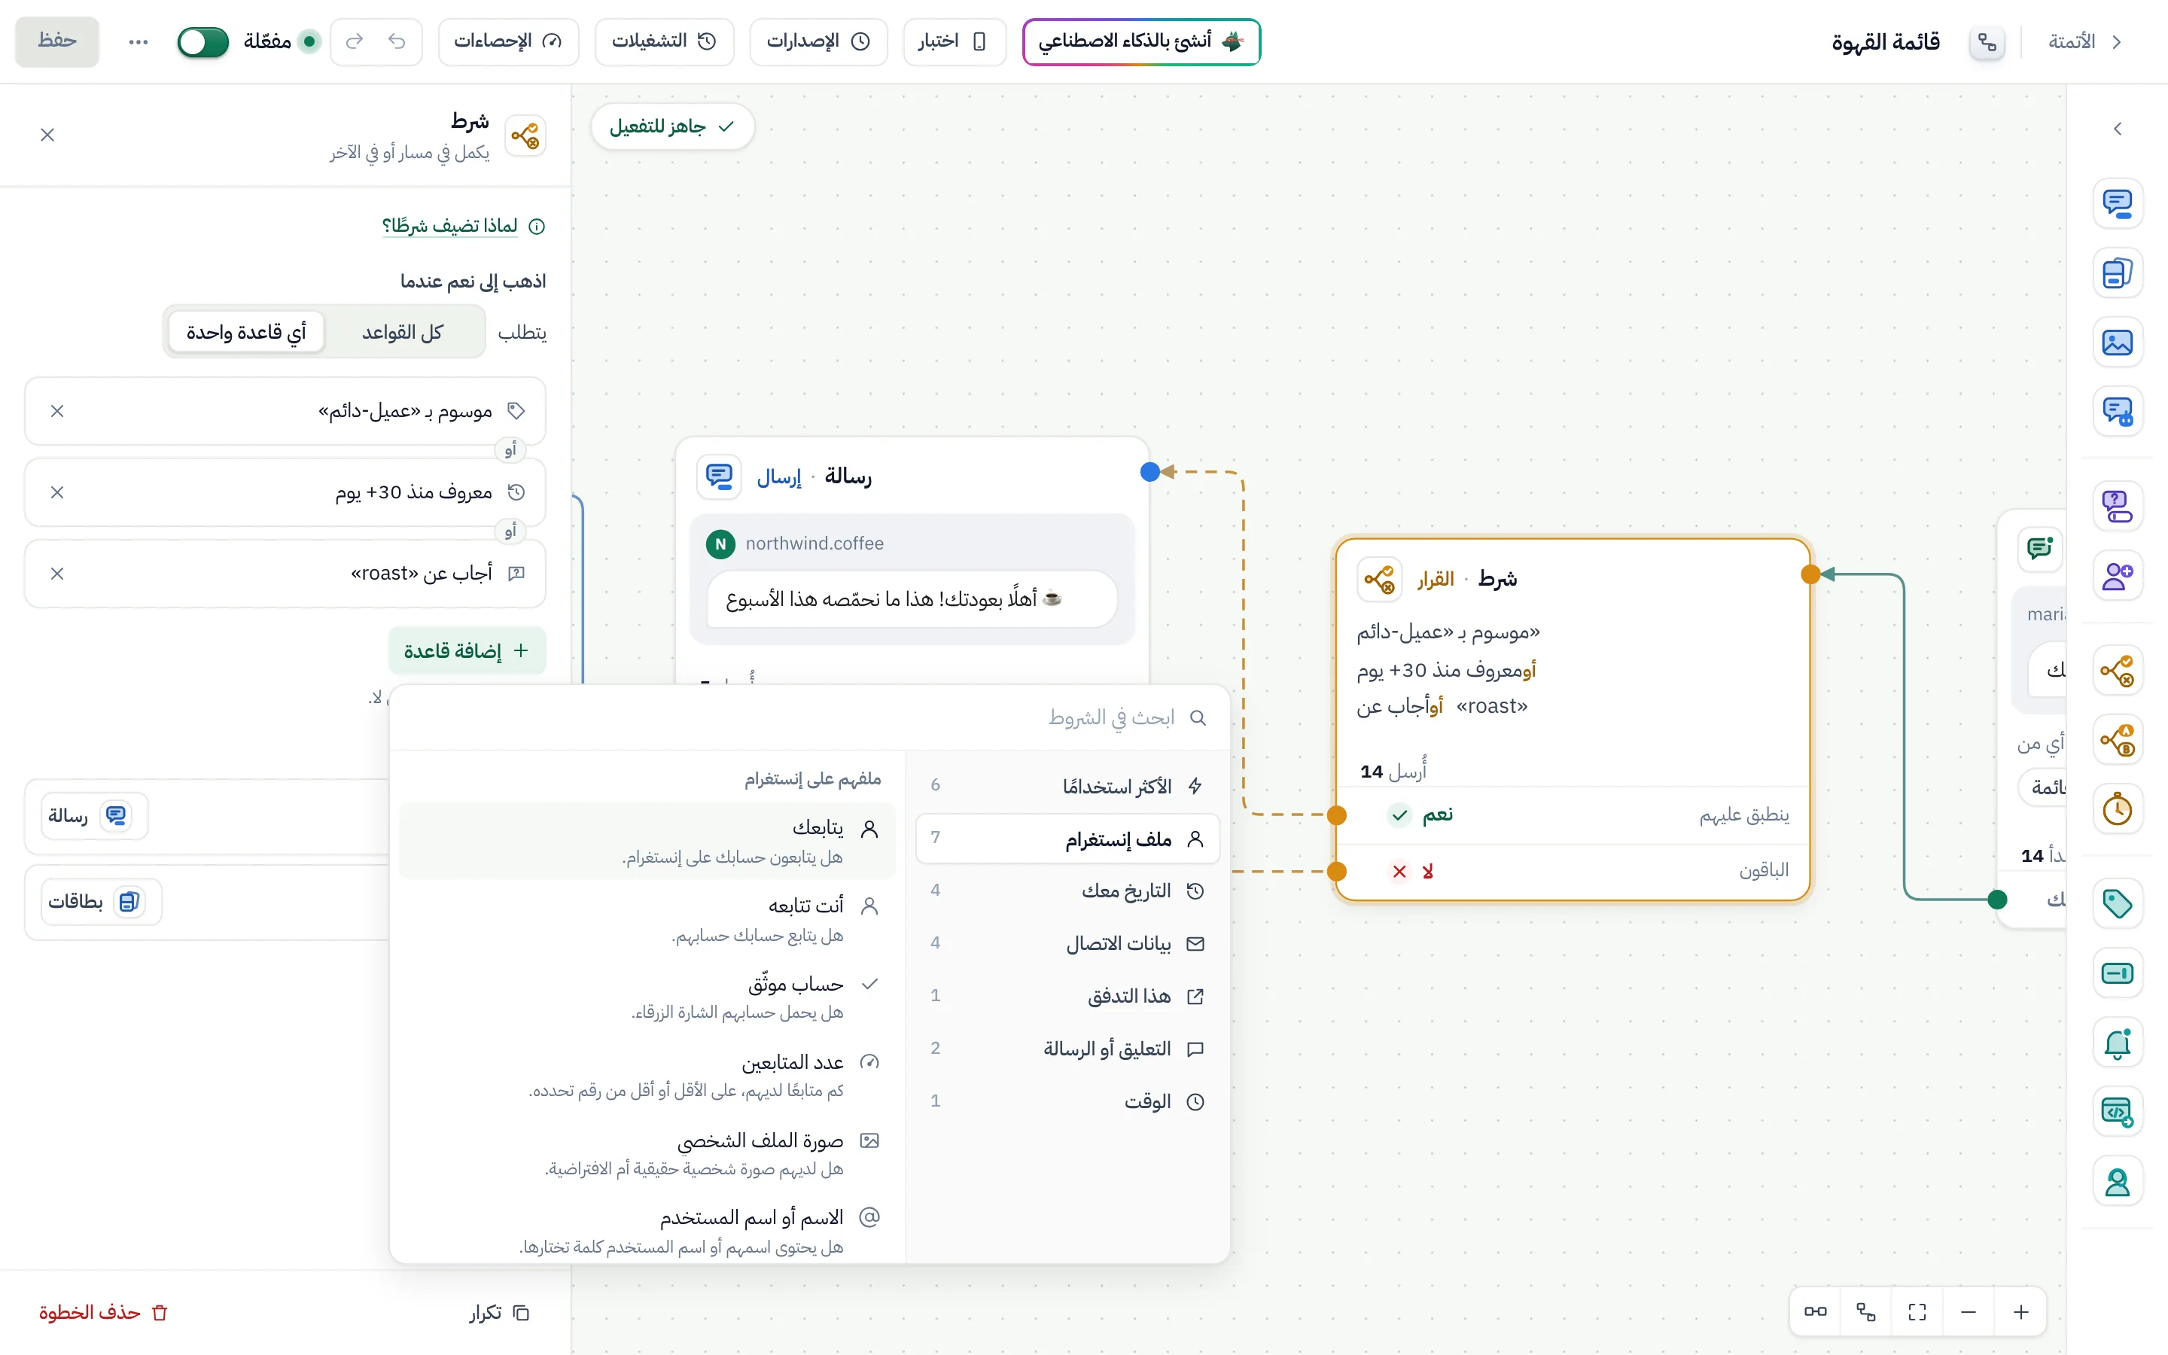The height and width of the screenshot is (1355, 2168).
Task: Remove the موسوم بـ عميل-دائم rule
Action: [57, 411]
